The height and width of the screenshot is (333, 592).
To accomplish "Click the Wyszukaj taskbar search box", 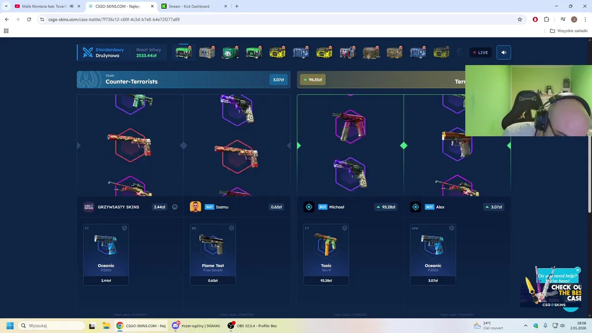I will click(x=52, y=326).
